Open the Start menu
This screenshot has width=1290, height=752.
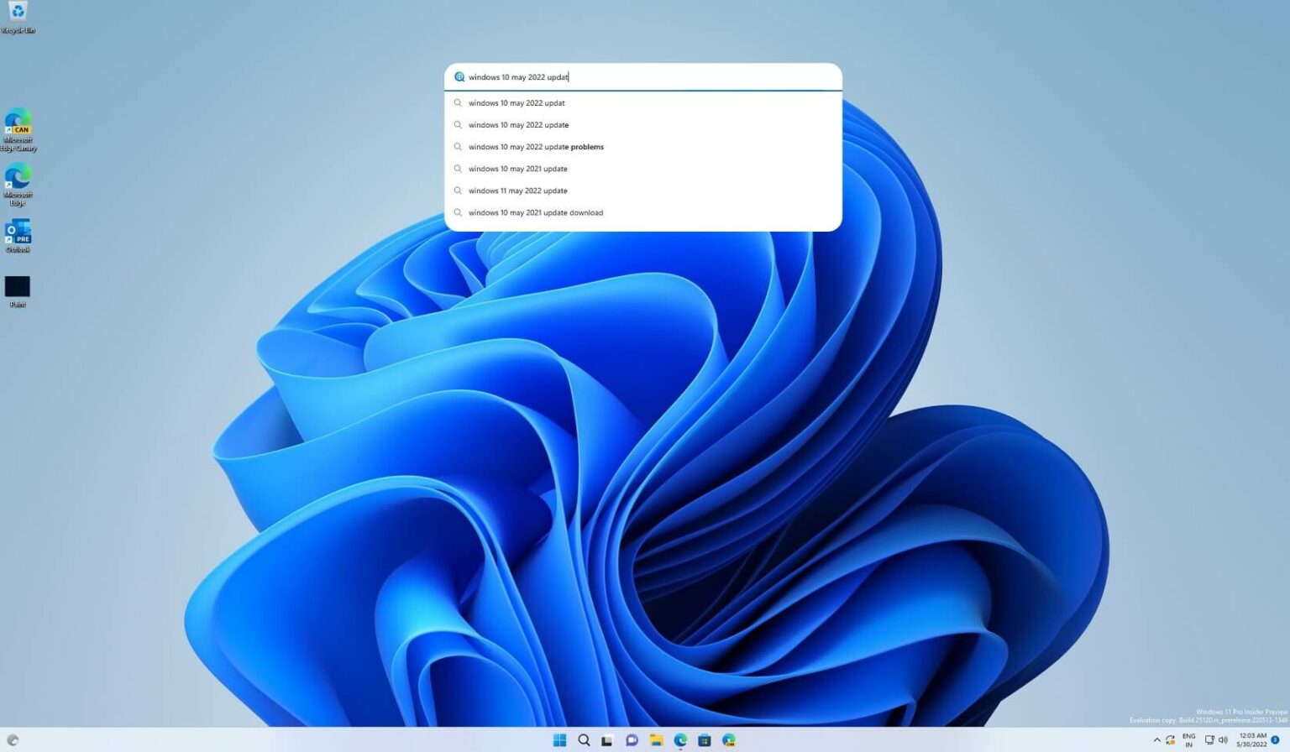(x=558, y=739)
